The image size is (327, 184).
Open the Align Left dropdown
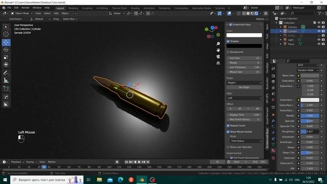point(244,98)
